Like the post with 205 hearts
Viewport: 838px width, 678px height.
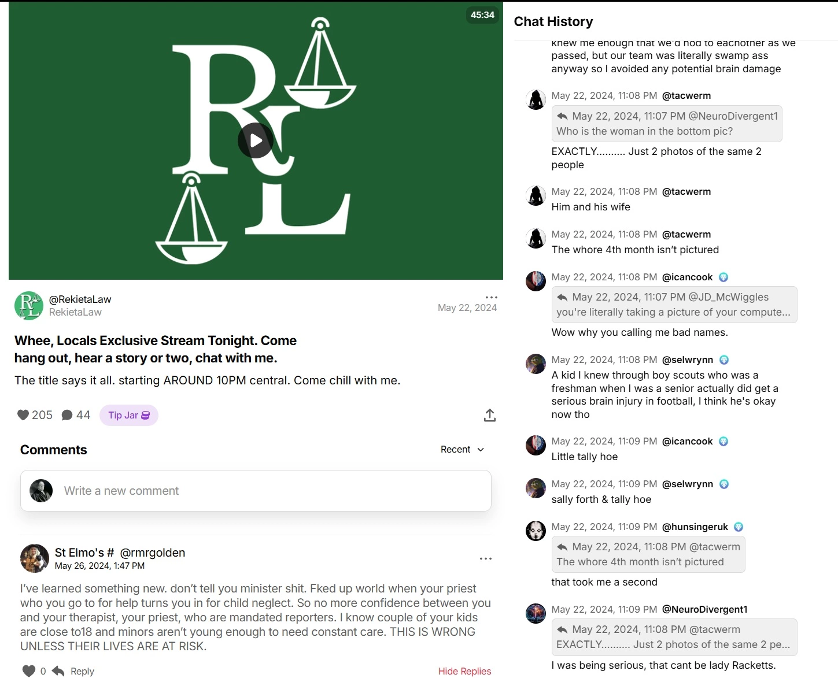(x=23, y=415)
